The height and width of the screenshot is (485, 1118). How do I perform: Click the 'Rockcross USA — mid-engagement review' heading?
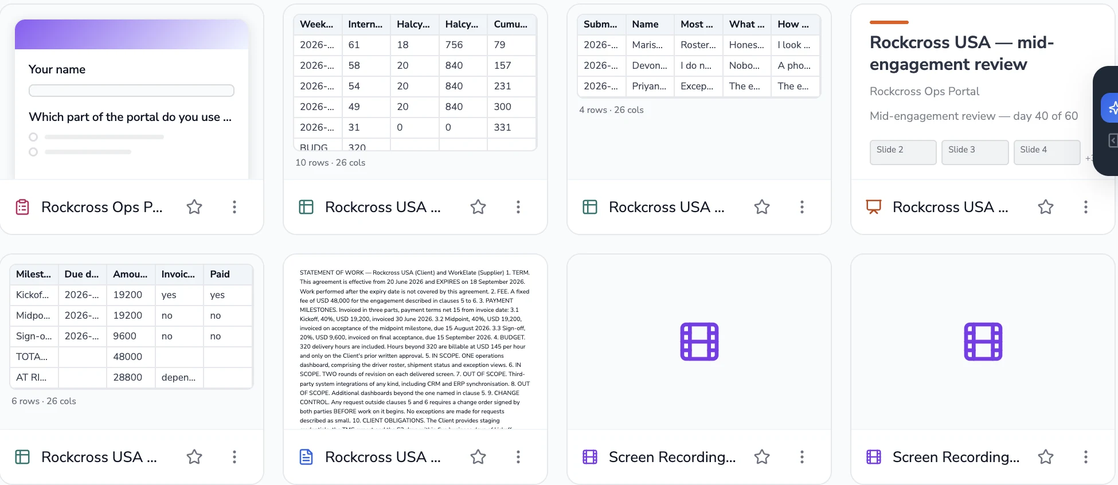pyautogui.click(x=962, y=53)
